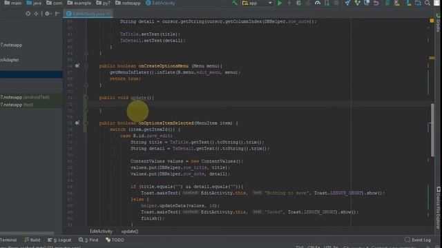Screen dimensions: 442x248
Task: Click the show history icon in toolbar
Action: pos(367,3)
